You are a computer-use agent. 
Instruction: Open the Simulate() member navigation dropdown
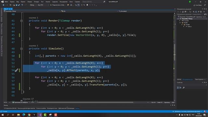(x=146, y=11)
